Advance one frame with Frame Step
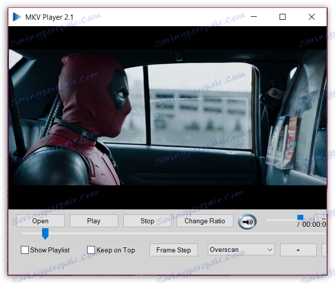The image size is (335, 283). (173, 250)
